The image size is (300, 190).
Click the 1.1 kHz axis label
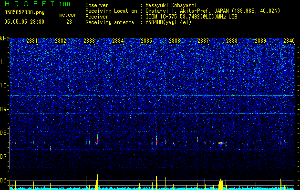(4, 62)
